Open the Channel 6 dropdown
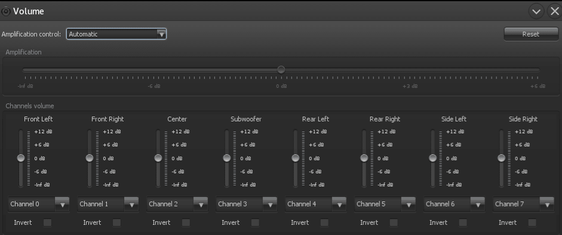The width and height of the screenshot is (562, 235). 454,204
